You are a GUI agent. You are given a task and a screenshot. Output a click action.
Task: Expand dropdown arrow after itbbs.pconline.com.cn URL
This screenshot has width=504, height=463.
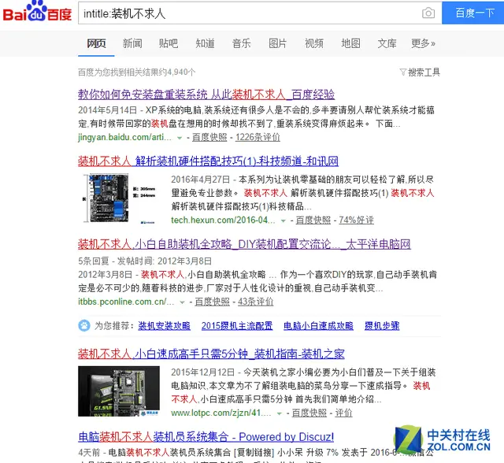pyautogui.click(x=182, y=302)
